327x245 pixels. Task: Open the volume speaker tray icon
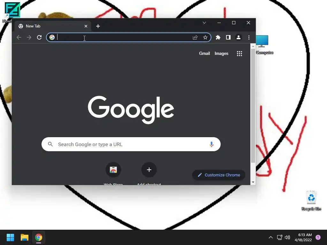(x=287, y=237)
